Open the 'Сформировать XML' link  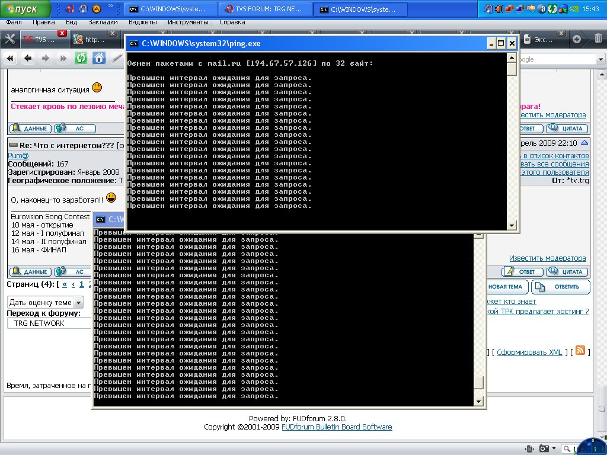coord(529,353)
